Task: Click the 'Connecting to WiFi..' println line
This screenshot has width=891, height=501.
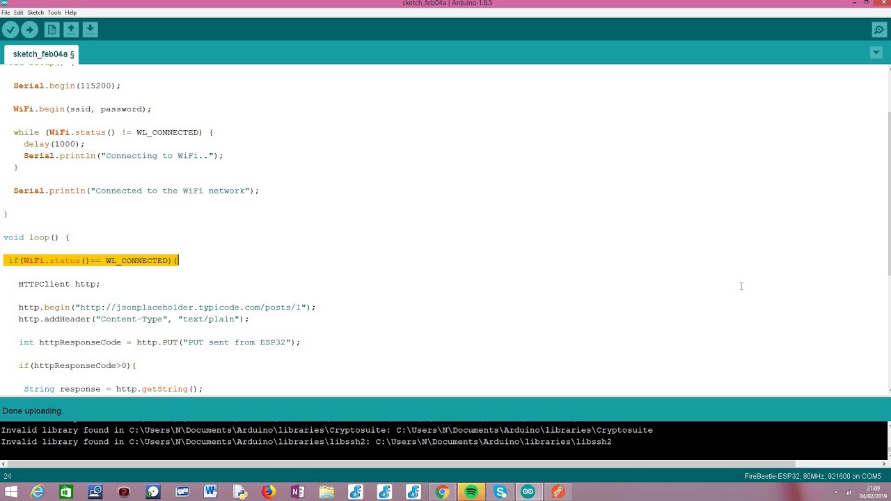Action: (x=123, y=156)
